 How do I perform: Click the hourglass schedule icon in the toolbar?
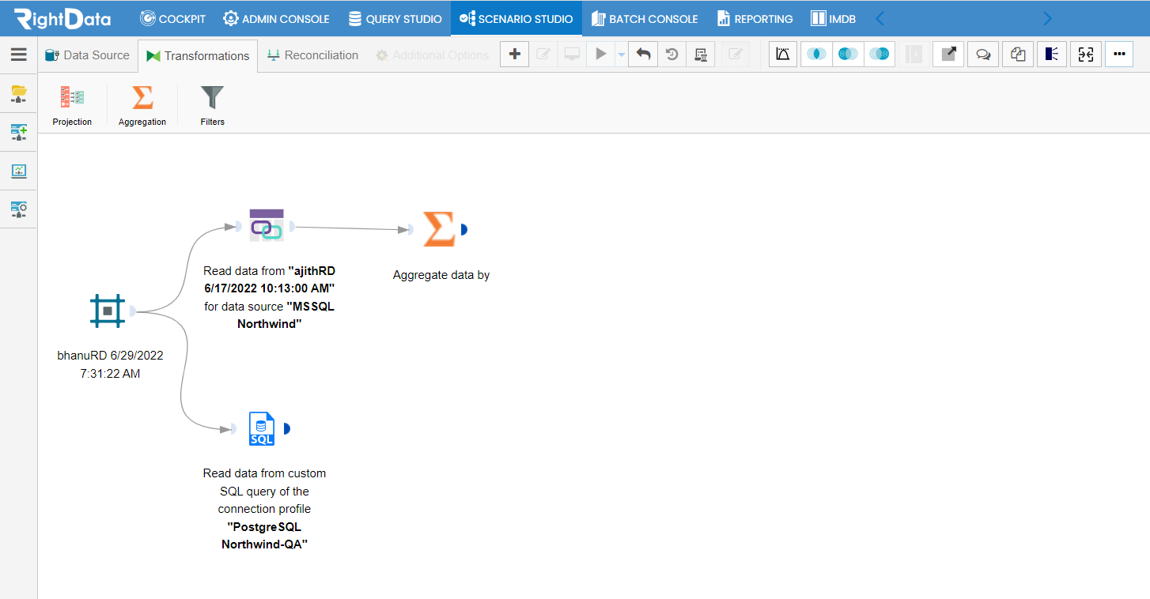[700, 54]
